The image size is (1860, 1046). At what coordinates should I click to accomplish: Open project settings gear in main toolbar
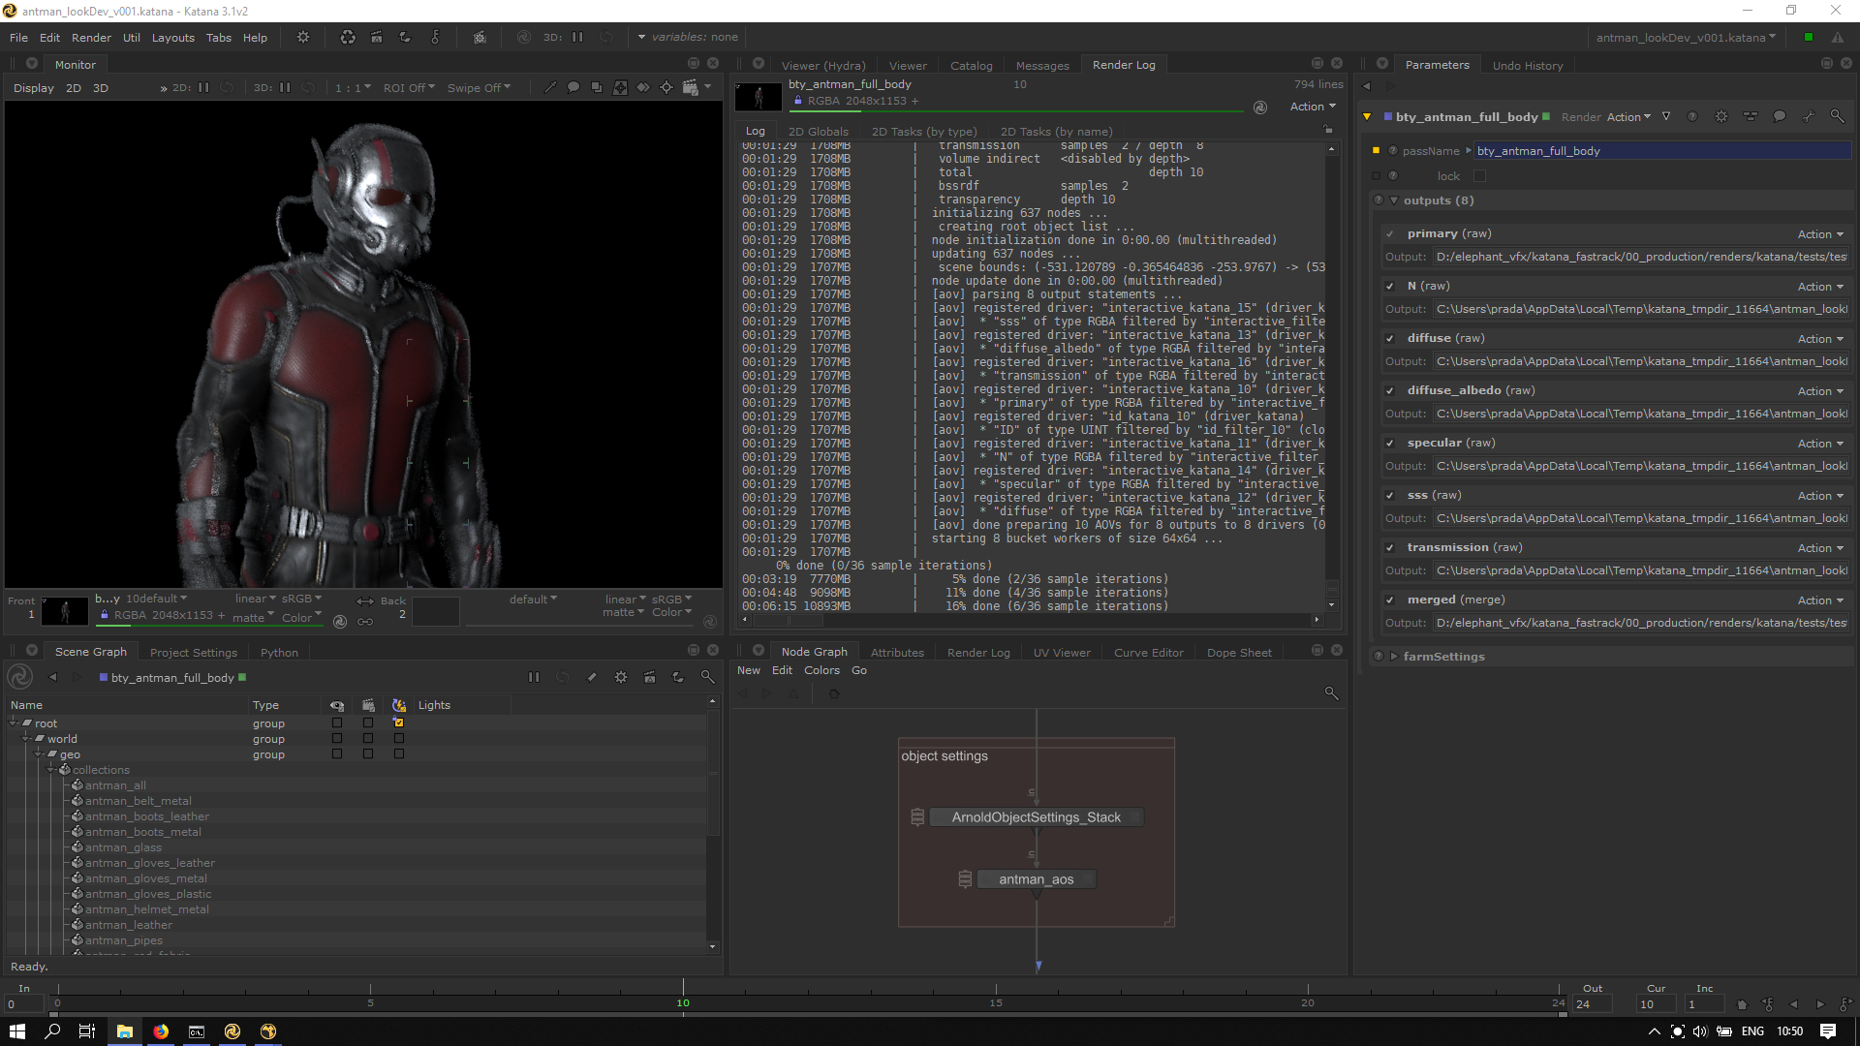[x=303, y=37]
